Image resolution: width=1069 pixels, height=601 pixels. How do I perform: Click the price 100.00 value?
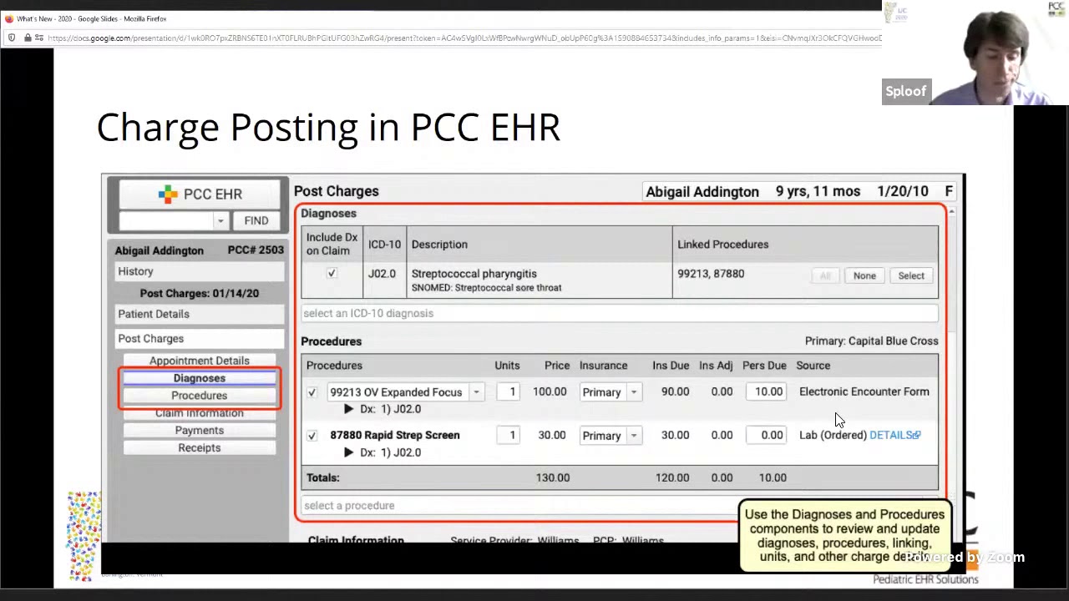coord(550,391)
